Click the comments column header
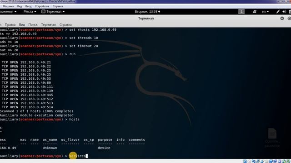 tap(137, 140)
